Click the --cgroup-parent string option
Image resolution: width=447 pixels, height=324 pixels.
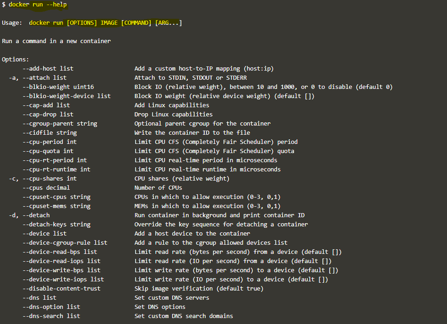[x=60, y=124]
